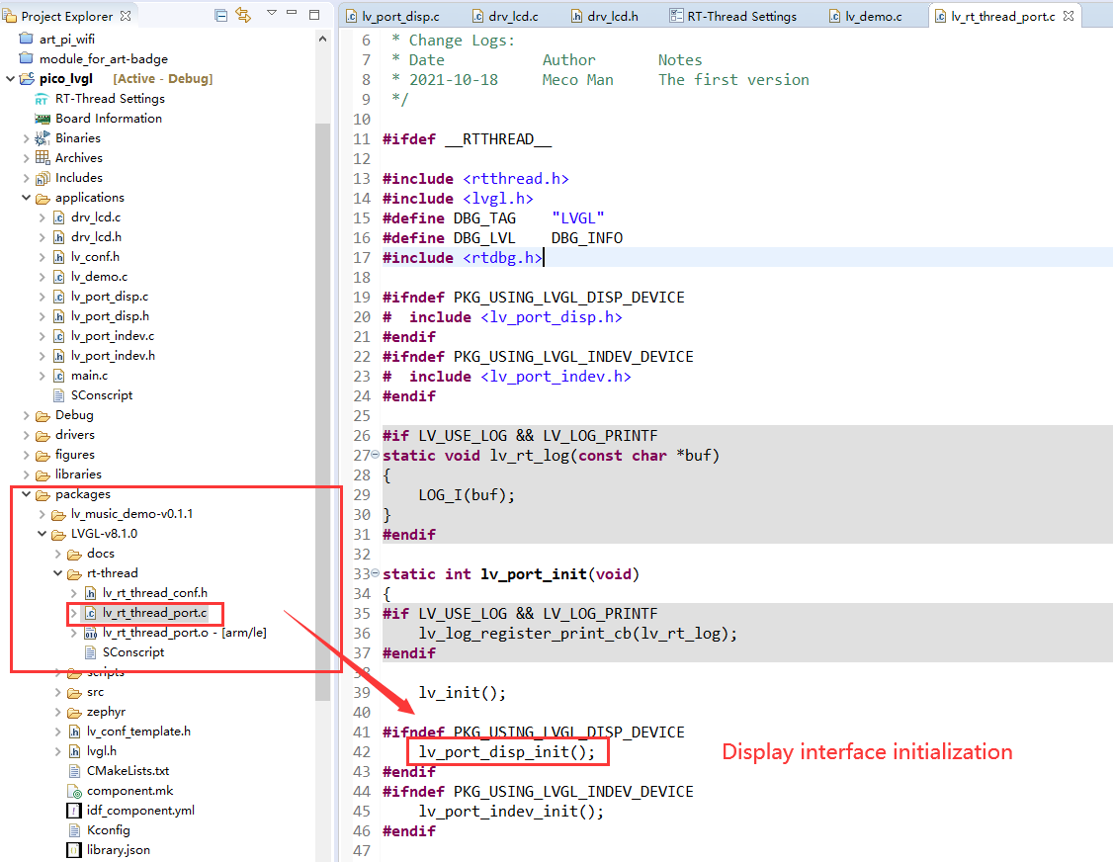Expand the Archives node
This screenshot has width=1113, height=862.
coord(26,158)
